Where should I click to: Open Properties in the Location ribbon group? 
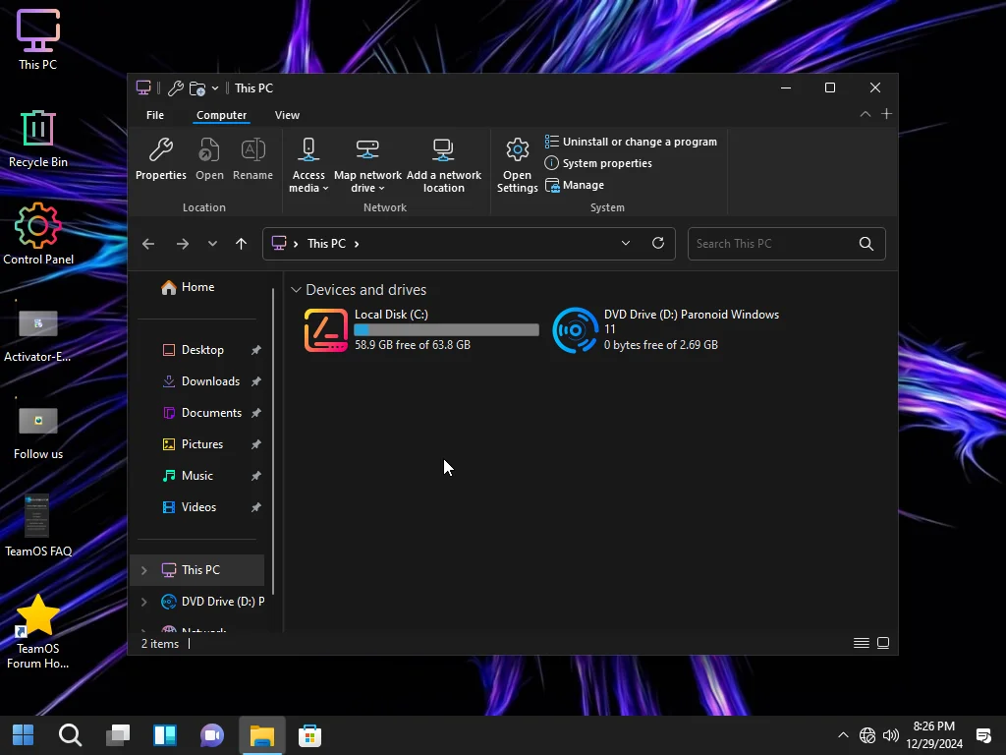point(160,159)
